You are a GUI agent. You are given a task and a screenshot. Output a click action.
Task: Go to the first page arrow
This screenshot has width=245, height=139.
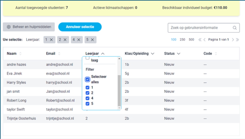(200, 40)
